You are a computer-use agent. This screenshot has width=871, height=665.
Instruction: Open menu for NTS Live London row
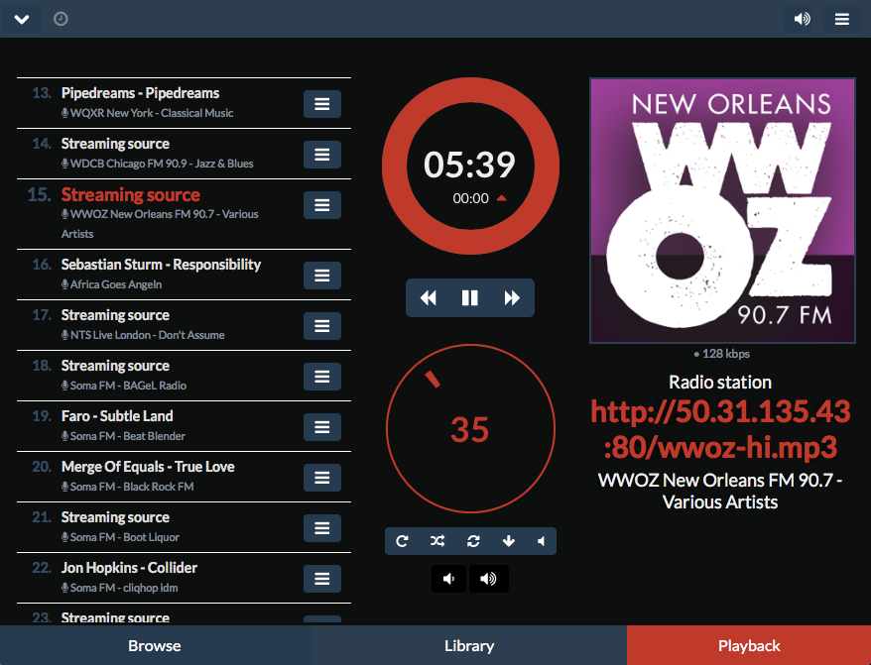pos(322,326)
